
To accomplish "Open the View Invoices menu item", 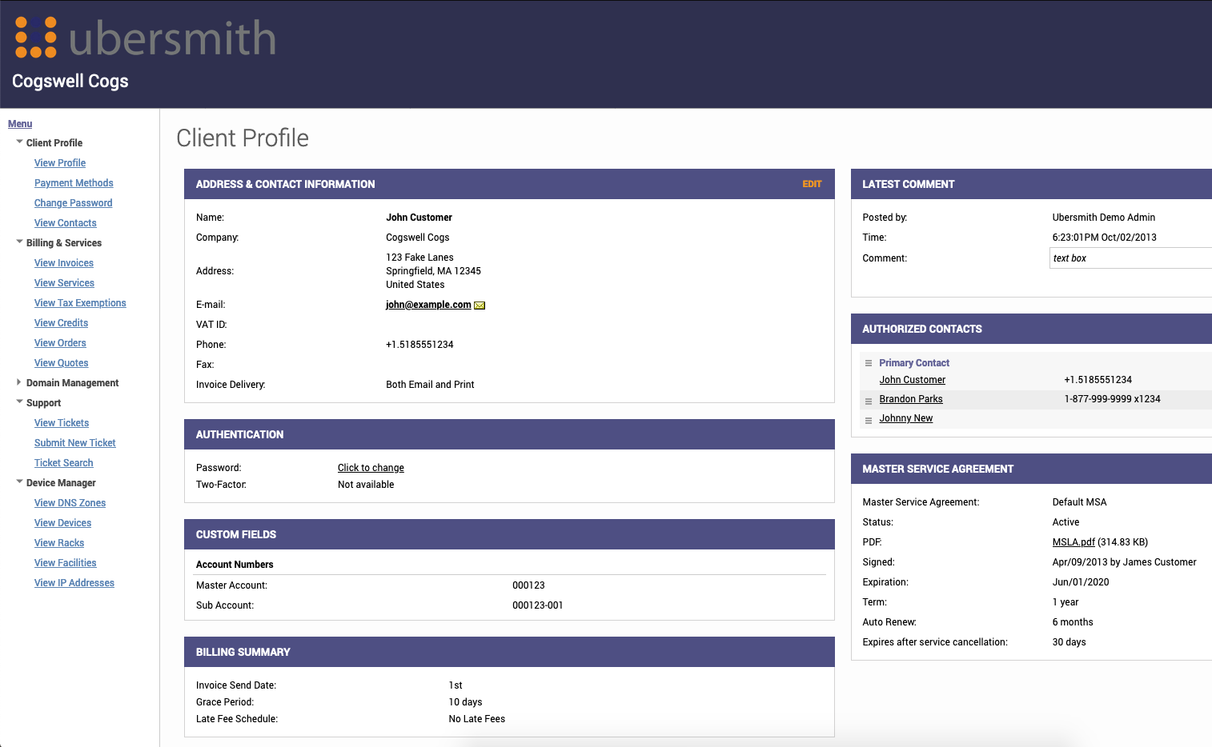I will pos(64,263).
